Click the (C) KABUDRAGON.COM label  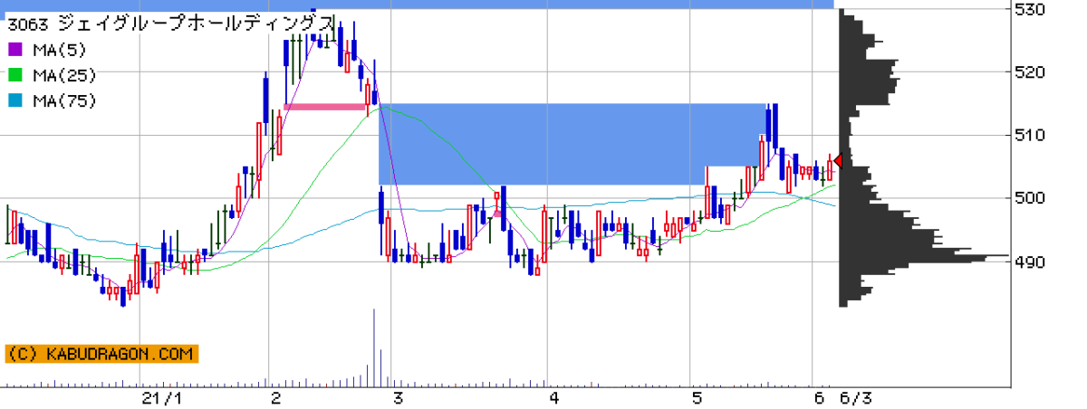click(102, 354)
